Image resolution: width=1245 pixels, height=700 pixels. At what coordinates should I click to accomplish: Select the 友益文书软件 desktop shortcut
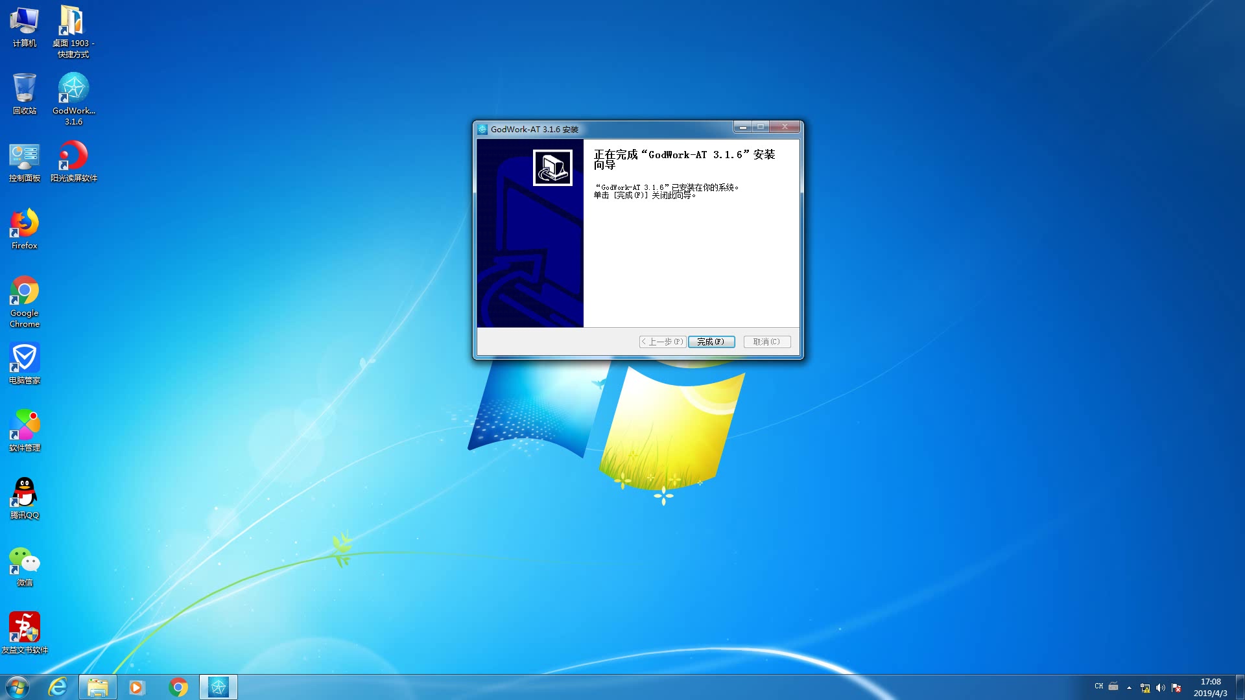[x=25, y=633]
